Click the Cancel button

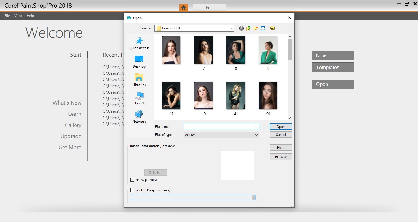pos(281,134)
